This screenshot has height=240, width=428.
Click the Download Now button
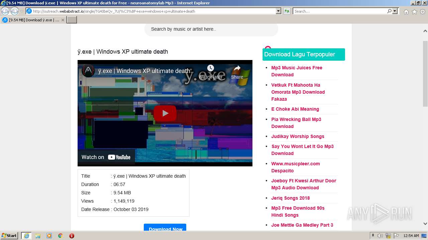click(x=165, y=228)
